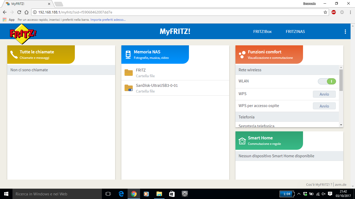This screenshot has height=199, width=355.
Task: Click the power plug battery tray icon
Action: (x=311, y=194)
